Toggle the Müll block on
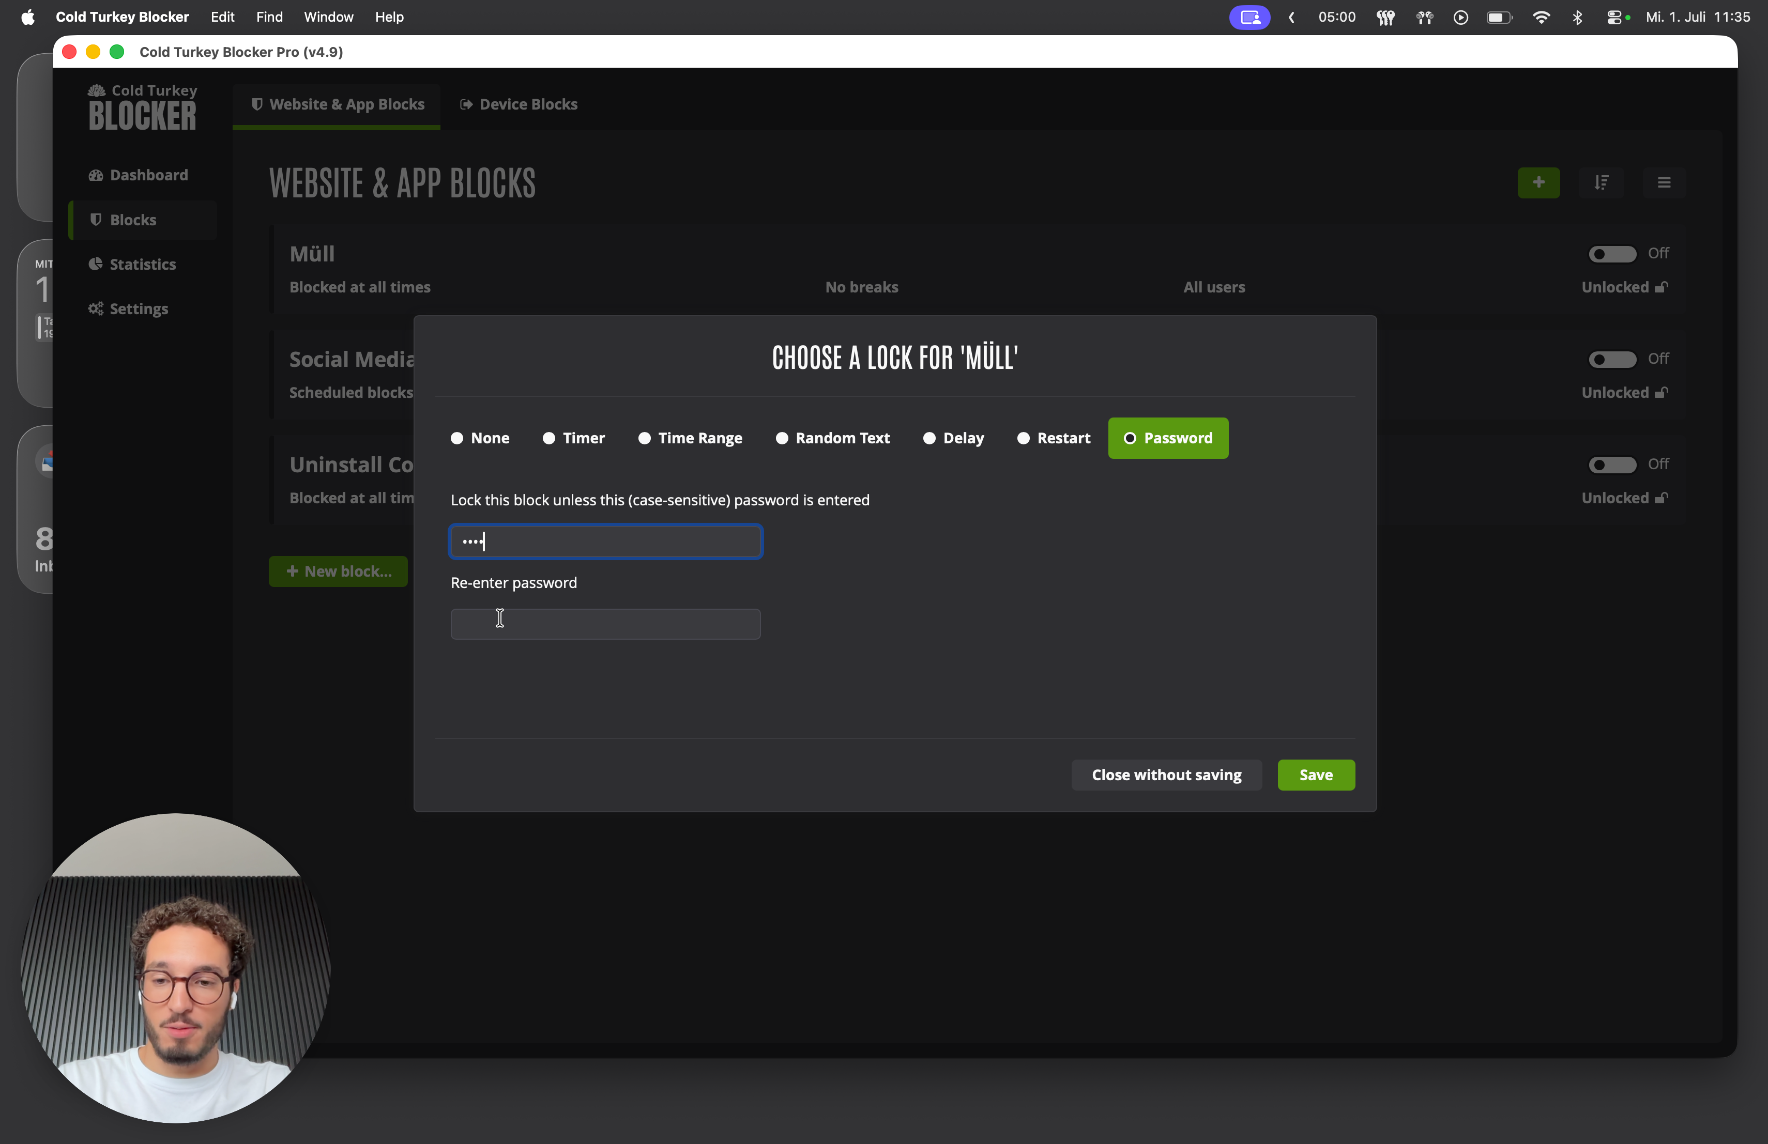The height and width of the screenshot is (1144, 1768). click(x=1612, y=254)
